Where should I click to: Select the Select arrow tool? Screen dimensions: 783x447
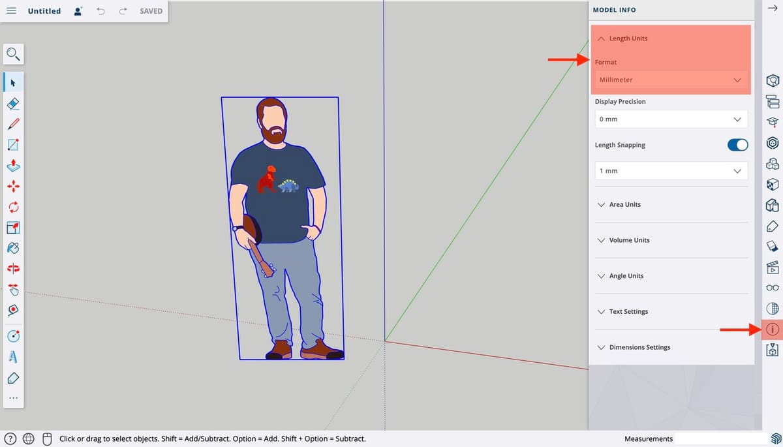pyautogui.click(x=13, y=83)
